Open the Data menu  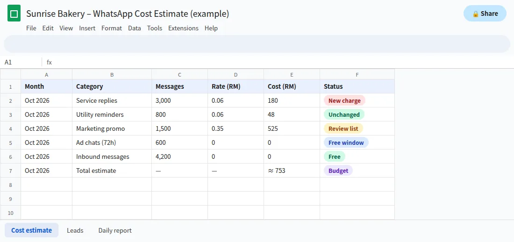click(x=135, y=28)
